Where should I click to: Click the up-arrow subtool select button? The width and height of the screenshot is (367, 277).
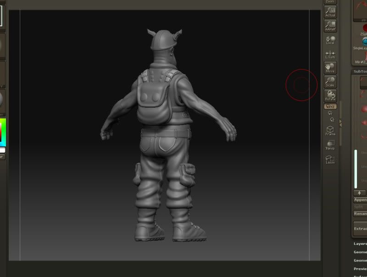tap(360, 193)
